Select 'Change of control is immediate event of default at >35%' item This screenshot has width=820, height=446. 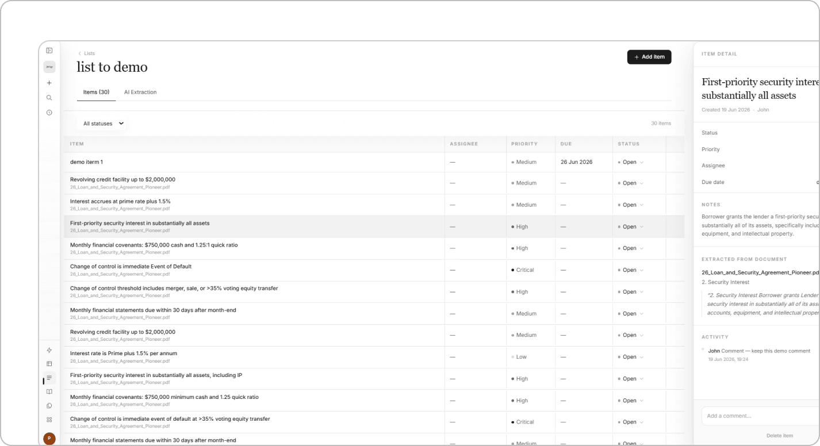[170, 419]
